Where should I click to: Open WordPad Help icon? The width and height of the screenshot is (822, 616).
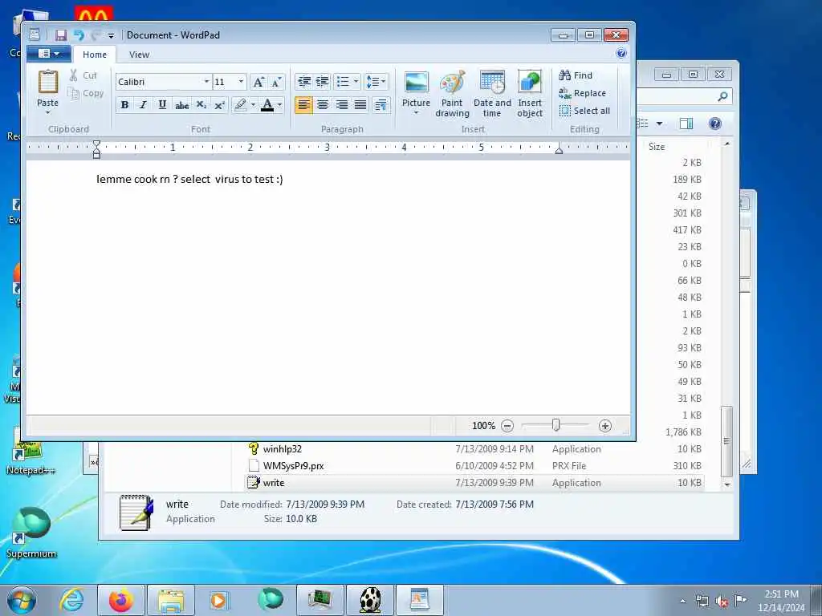click(x=621, y=53)
